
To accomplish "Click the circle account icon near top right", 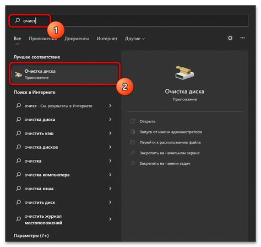I will tap(230, 38).
